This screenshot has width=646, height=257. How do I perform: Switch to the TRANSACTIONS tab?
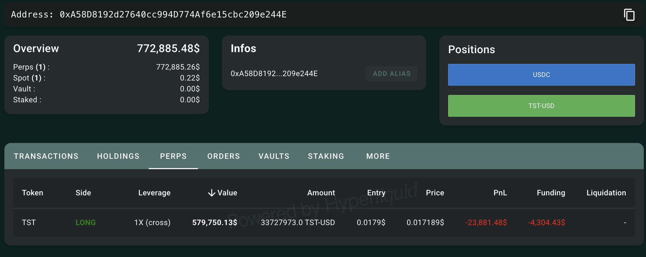pos(46,156)
